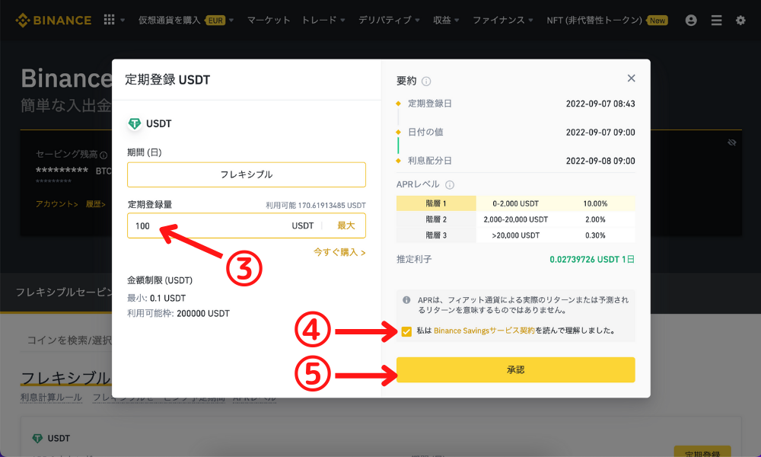Click 最小: 0.1 USDT text
Viewport: 761px width, 457px height.
tap(156, 298)
